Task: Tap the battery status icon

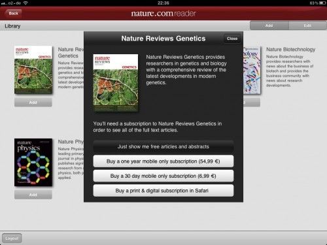Action: [x=322, y=3]
